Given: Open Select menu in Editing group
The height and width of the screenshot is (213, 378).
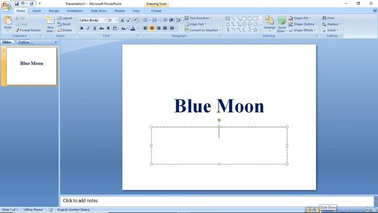Looking at the screenshot, I should tap(331, 30).
